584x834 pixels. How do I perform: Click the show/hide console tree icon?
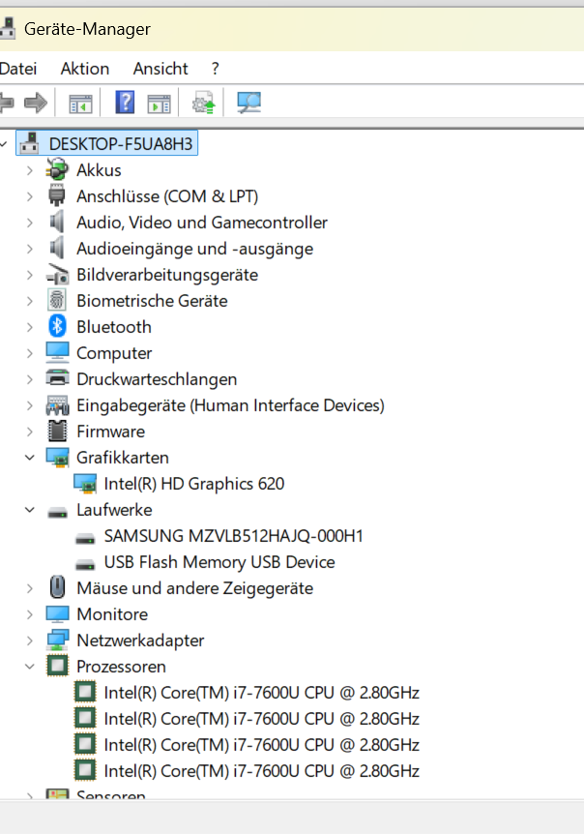click(80, 104)
